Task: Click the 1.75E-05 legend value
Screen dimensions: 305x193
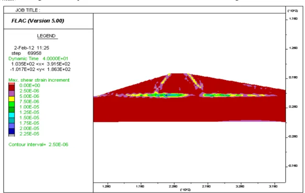Action: [29, 123]
